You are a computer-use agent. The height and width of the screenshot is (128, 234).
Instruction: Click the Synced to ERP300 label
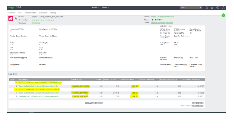17,29
